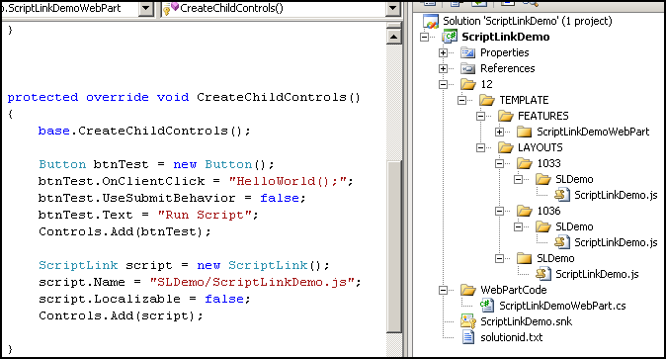Collapse the SLDemo folder under 1033
666x359 pixels.
(x=518, y=180)
